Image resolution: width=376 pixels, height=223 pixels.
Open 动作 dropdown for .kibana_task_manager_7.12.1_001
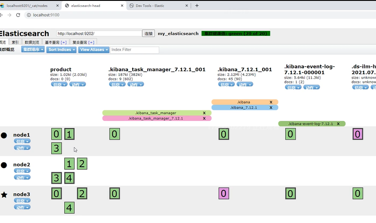point(135,84)
